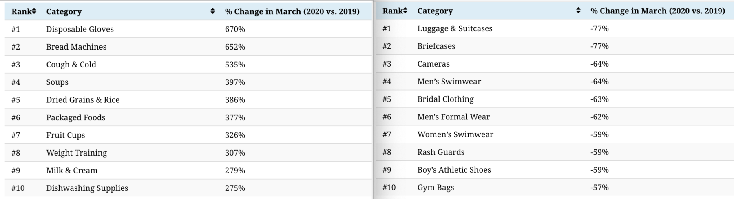Select the Dishwashing Supplies row
Image resolution: width=734 pixels, height=199 pixels.
[x=188, y=188]
